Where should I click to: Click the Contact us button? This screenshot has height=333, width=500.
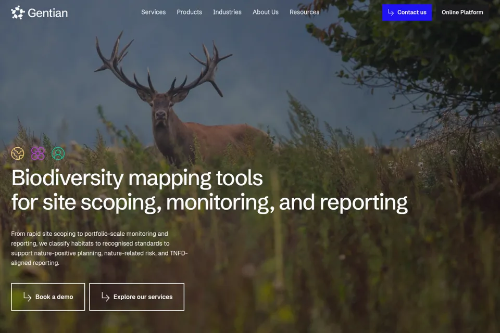[407, 12]
